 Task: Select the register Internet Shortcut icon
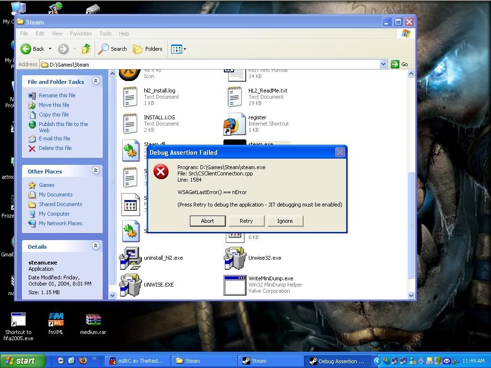(234, 124)
